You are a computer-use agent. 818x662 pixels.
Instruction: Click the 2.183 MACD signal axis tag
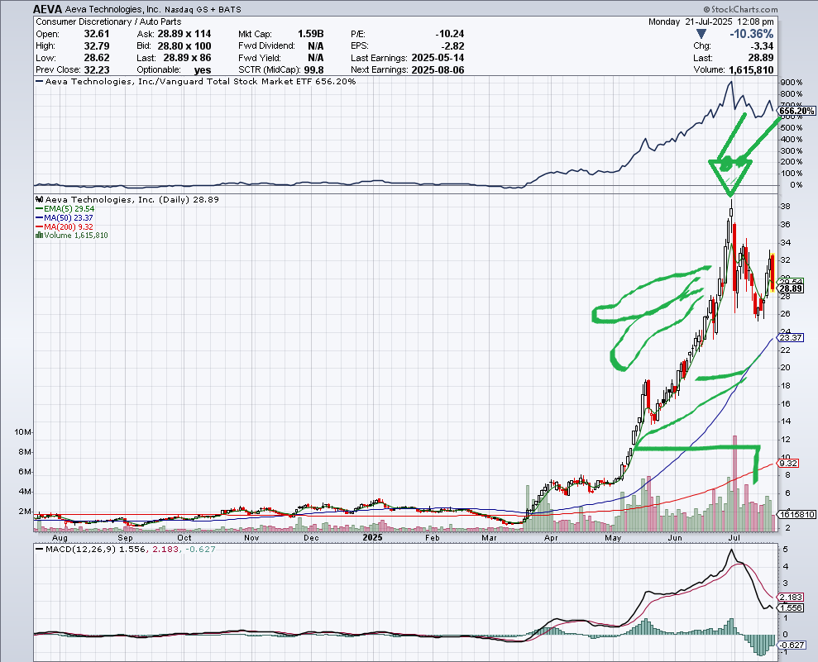tap(791, 598)
